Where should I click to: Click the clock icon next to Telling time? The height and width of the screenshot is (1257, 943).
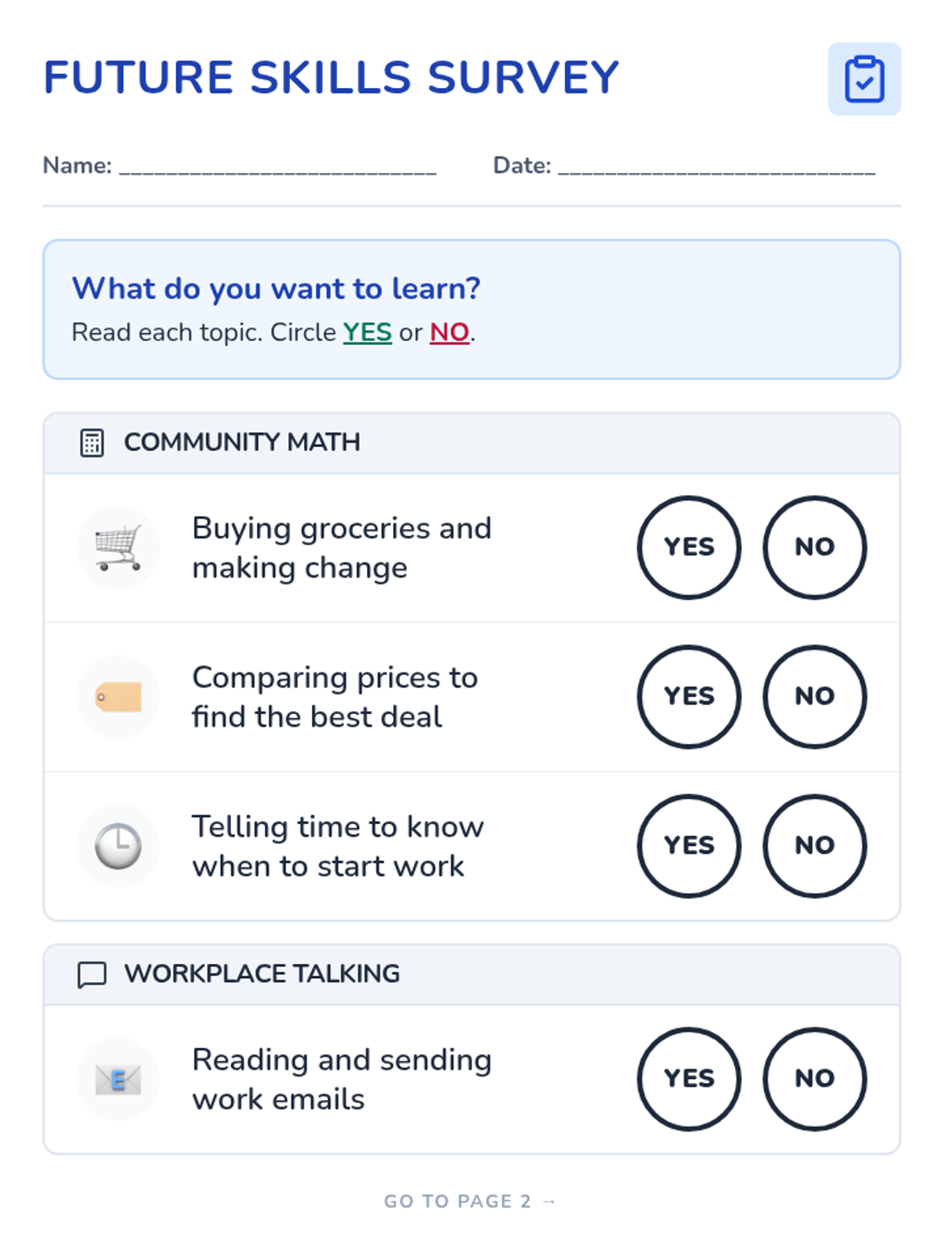pyautogui.click(x=119, y=846)
